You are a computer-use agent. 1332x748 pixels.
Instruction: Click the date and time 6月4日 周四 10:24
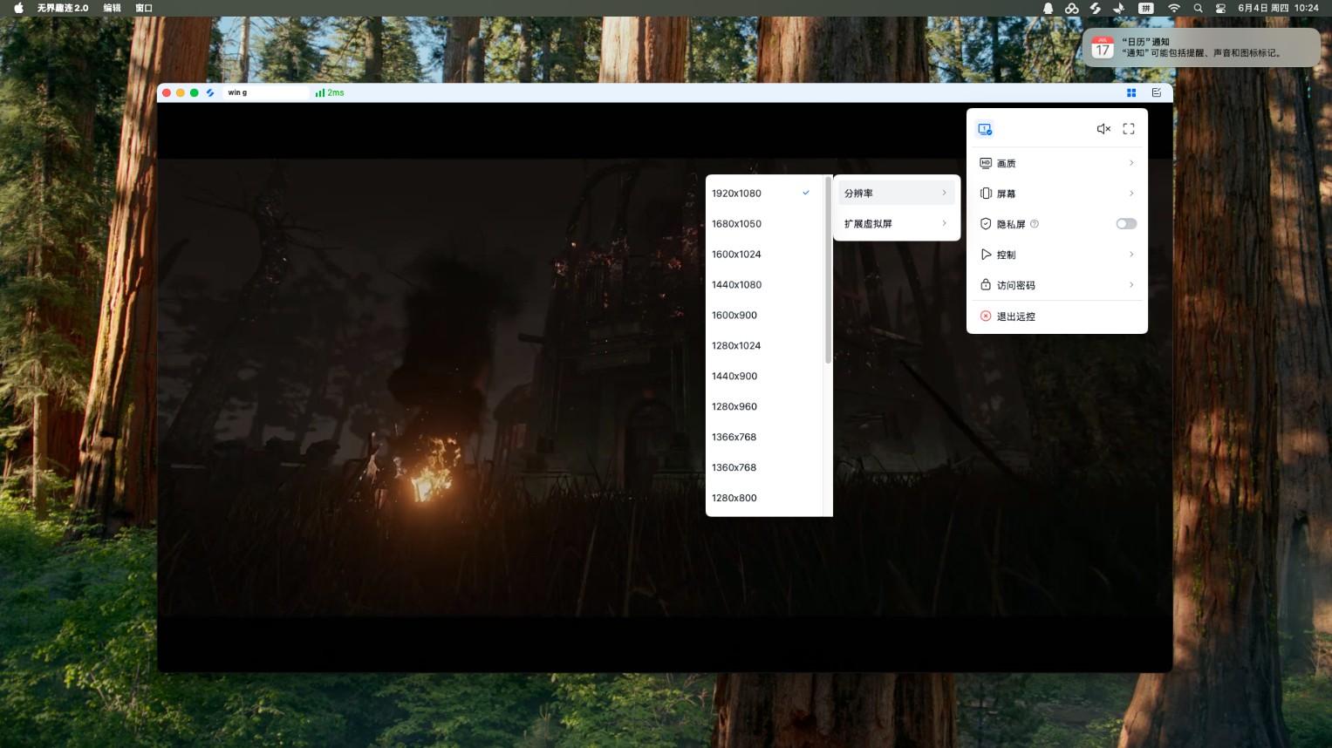[1278, 8]
